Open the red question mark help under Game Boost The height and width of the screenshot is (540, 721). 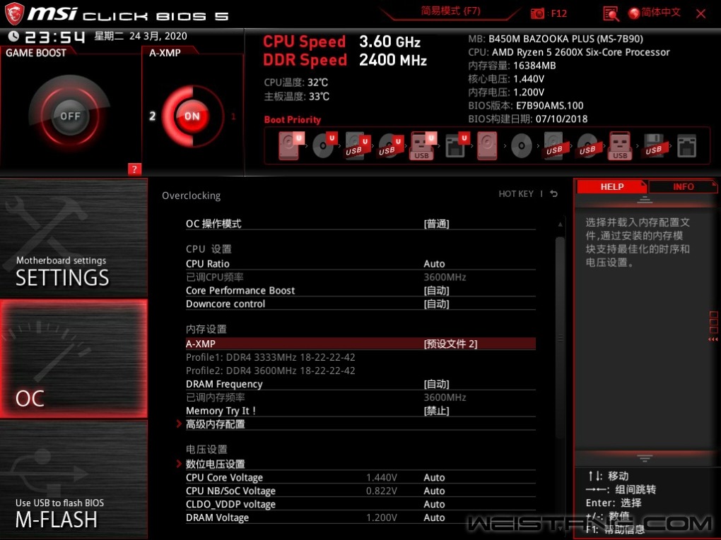pyautogui.click(x=134, y=169)
